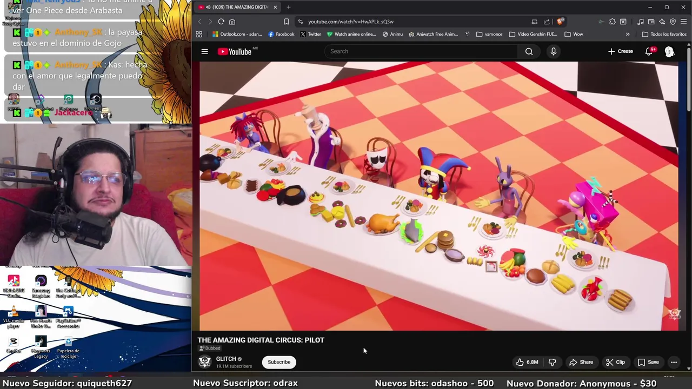This screenshot has height=389, width=692.
Task: Dislike the Amazing Digital Circus video
Action: pyautogui.click(x=552, y=362)
